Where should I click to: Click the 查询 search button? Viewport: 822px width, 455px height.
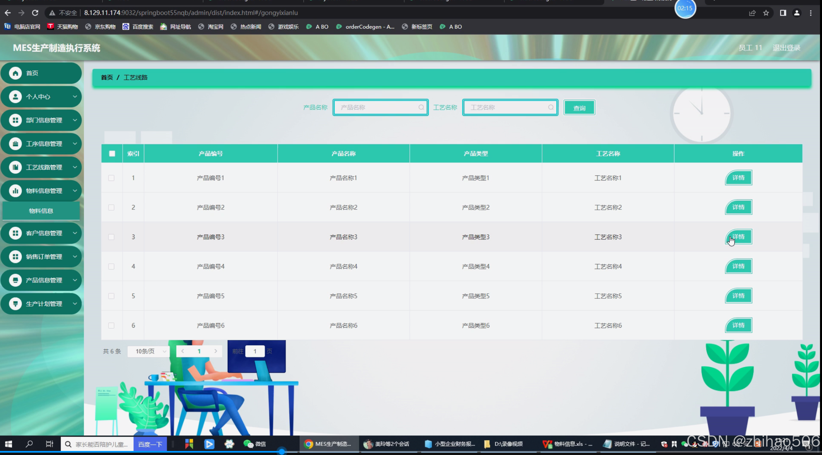point(579,108)
